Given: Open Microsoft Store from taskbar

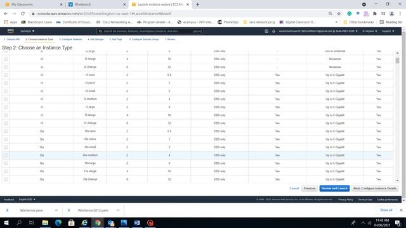Looking at the screenshot, I should click(71, 222).
